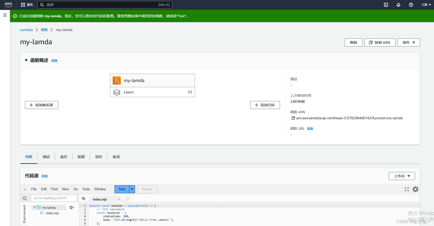The image size is (434, 226).
Task: Open the Go menu in editor
Action: click(x=75, y=189)
